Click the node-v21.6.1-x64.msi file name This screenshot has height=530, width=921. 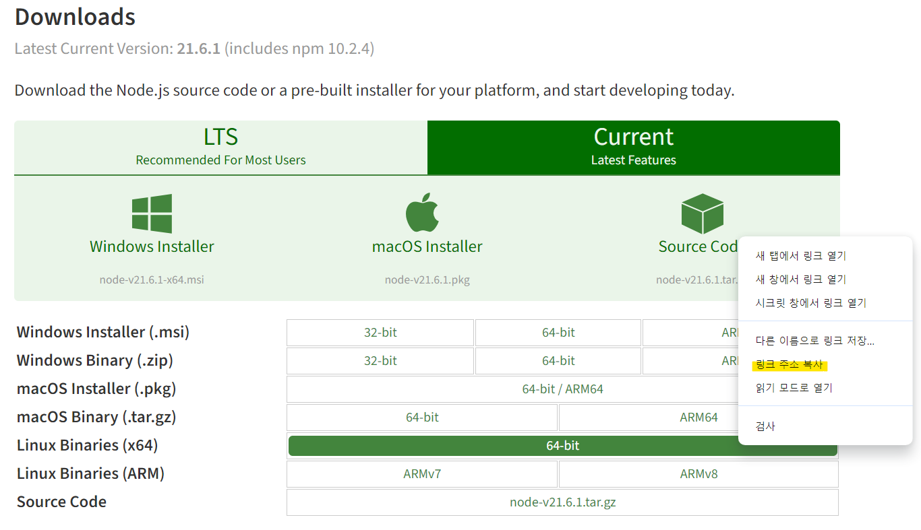click(x=152, y=279)
